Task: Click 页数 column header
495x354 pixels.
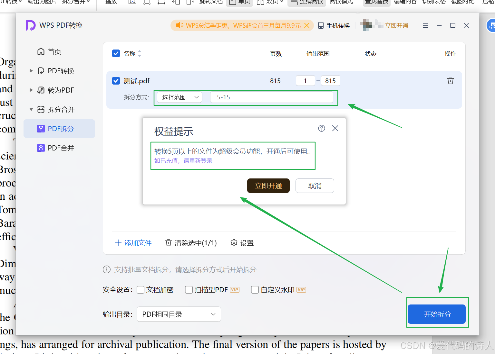Action: tap(276, 54)
